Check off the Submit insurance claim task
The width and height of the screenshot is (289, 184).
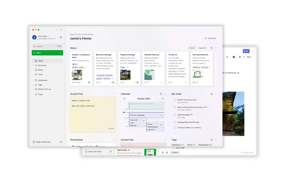click(175, 99)
